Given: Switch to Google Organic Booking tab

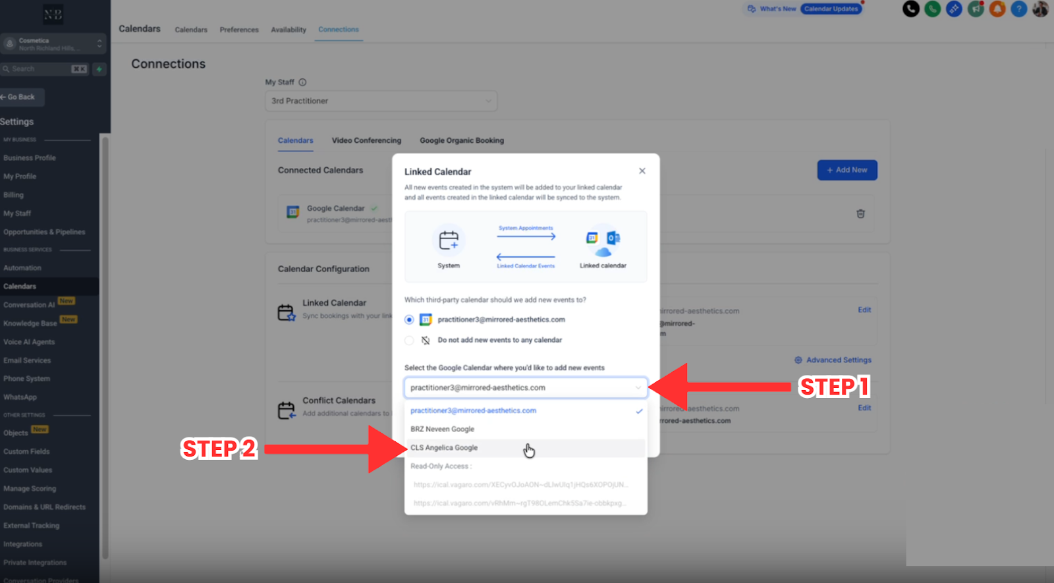Looking at the screenshot, I should [462, 140].
